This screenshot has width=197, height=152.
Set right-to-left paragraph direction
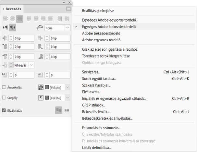[x=12, y=27]
